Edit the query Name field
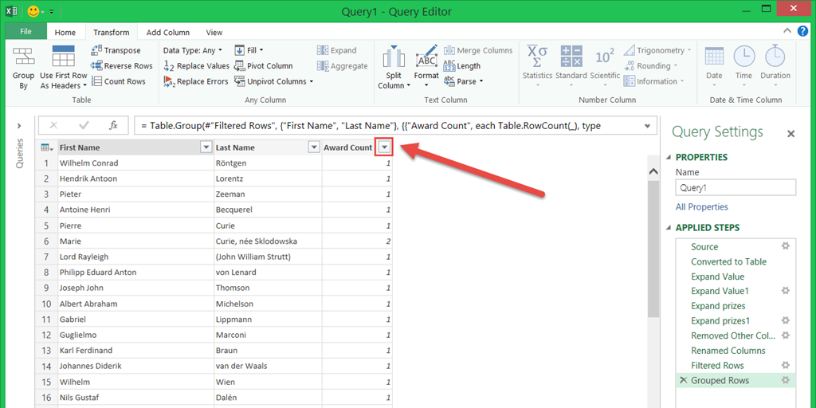This screenshot has height=408, width=816. point(735,188)
